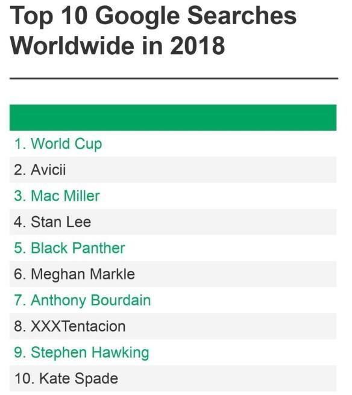The width and height of the screenshot is (352, 395).
Task: Select the Kate Spade row
Action: point(173,379)
